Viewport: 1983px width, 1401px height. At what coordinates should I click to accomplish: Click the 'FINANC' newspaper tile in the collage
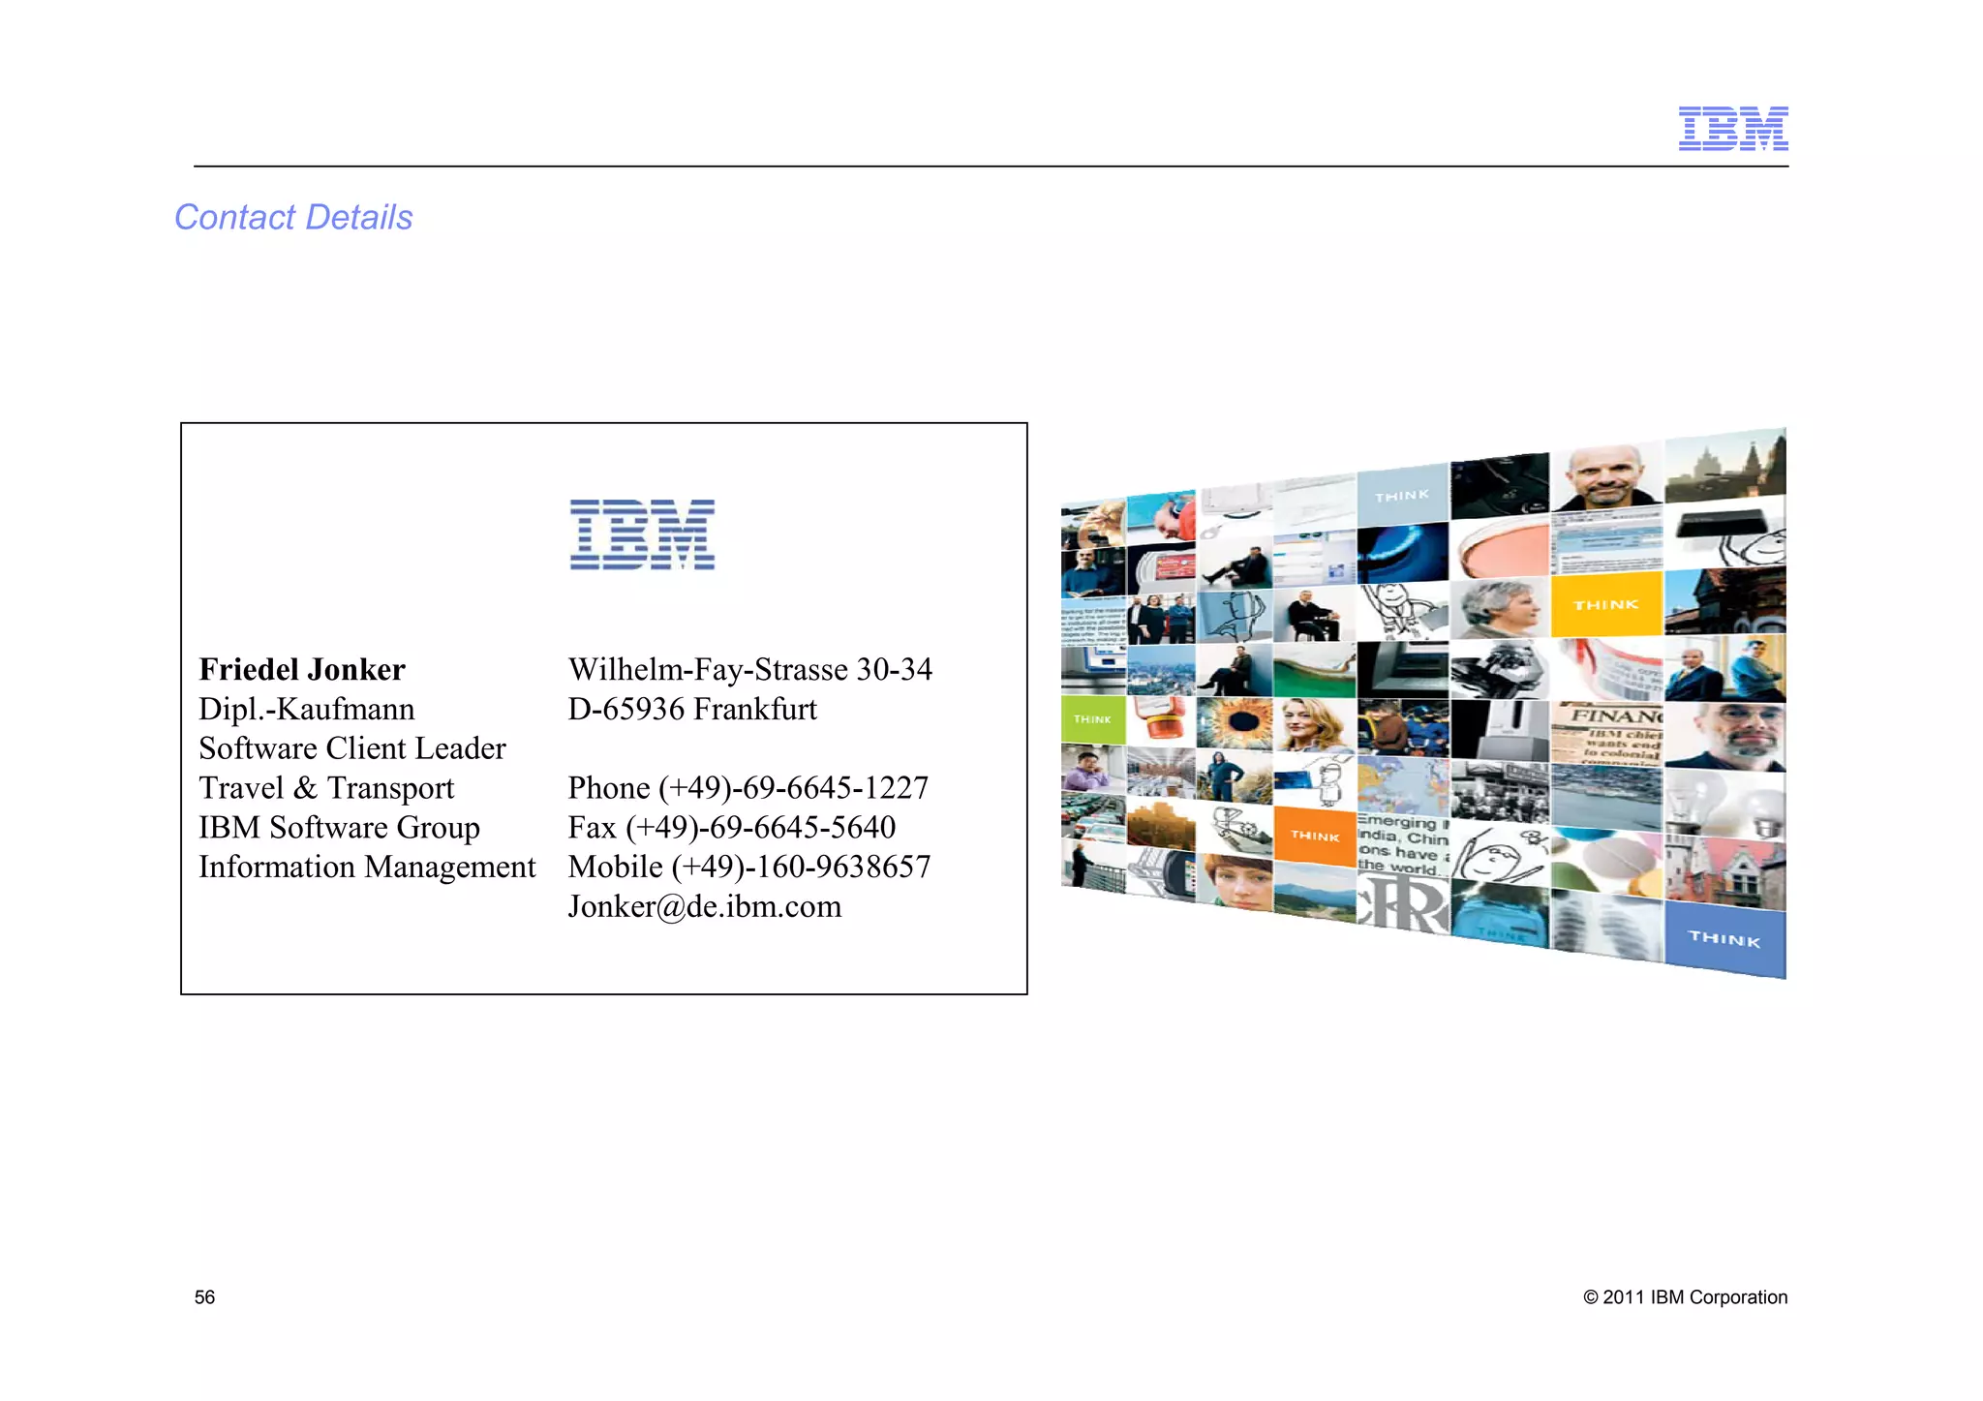(1607, 734)
